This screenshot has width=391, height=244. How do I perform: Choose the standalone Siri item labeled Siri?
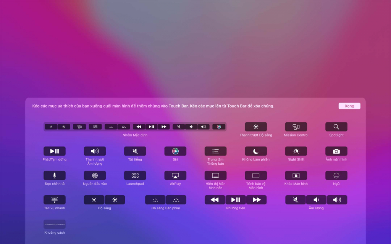click(175, 151)
